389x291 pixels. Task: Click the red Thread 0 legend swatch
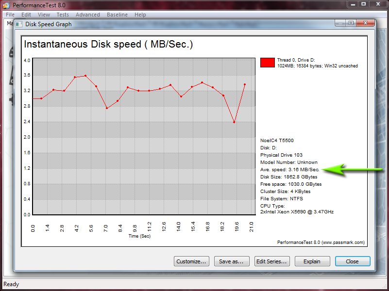tap(268, 63)
